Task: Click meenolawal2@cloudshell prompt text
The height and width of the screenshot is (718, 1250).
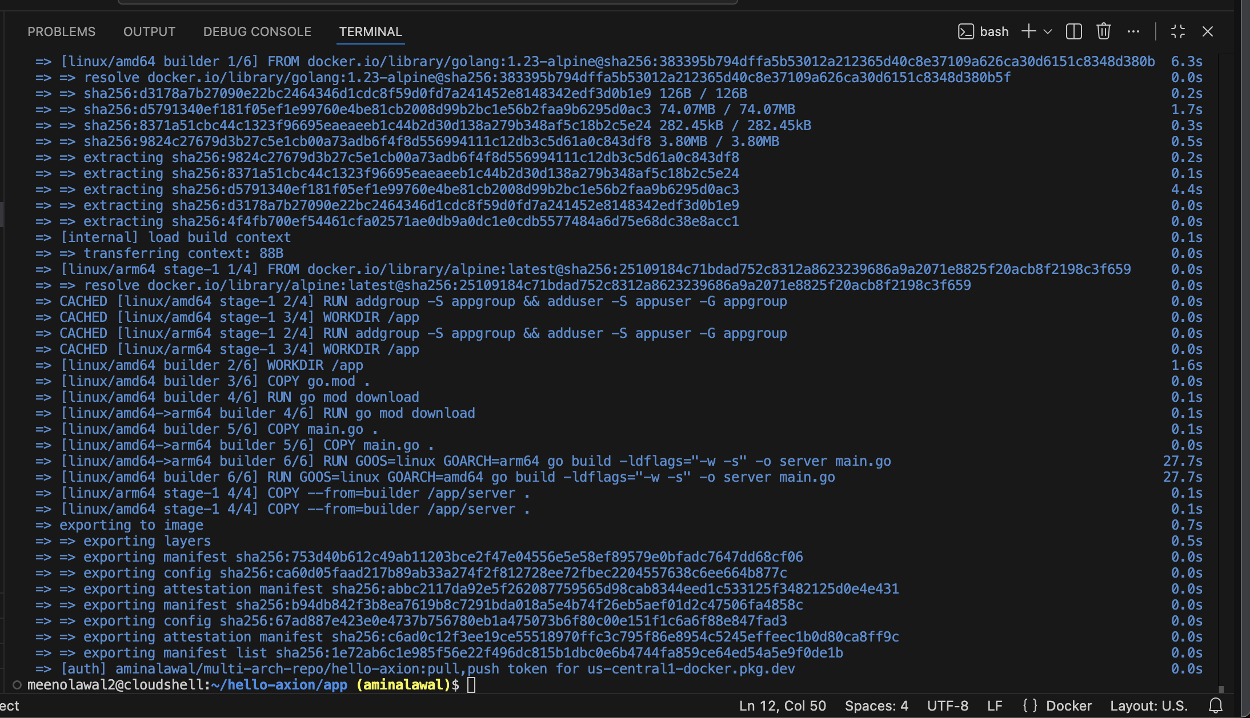Action: click(x=116, y=685)
